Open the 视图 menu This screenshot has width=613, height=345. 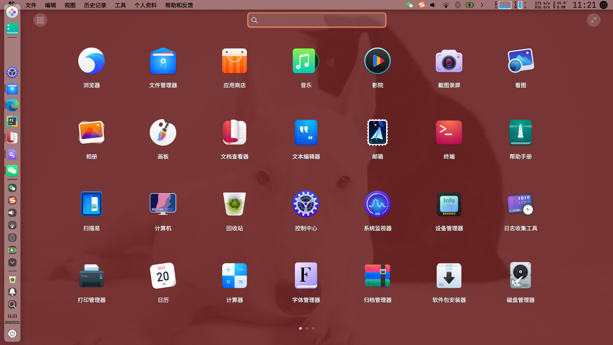tap(70, 5)
